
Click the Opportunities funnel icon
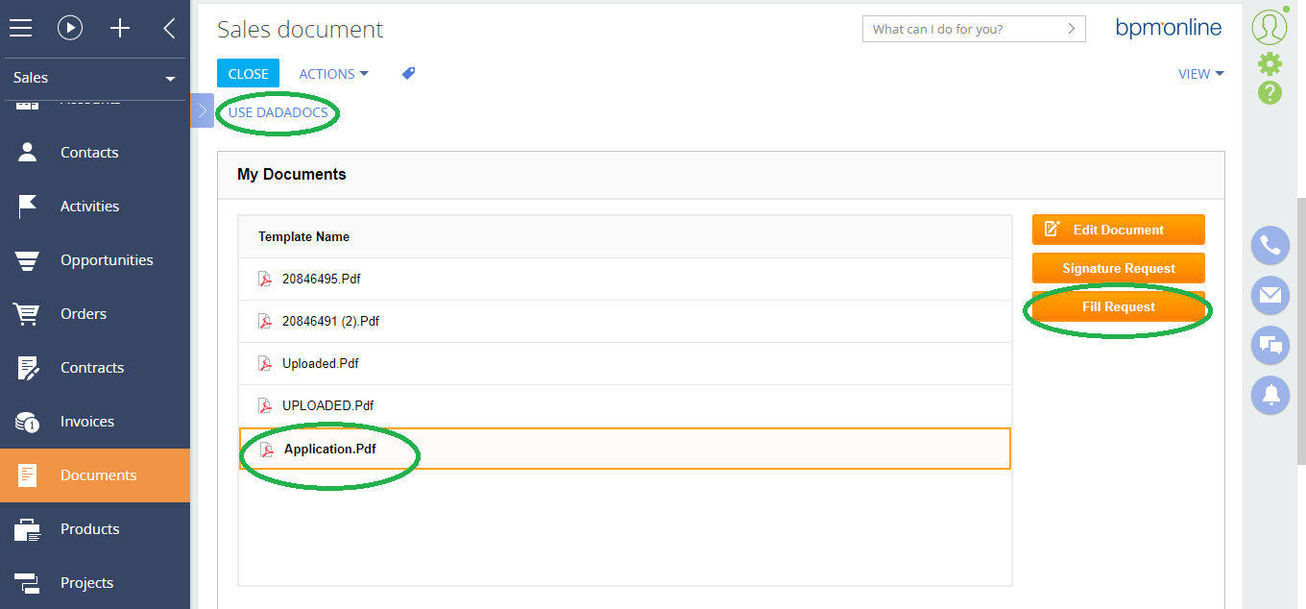tap(27, 260)
